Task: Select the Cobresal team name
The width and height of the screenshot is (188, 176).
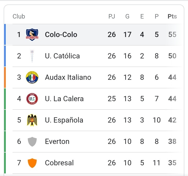Action: pos(59,163)
